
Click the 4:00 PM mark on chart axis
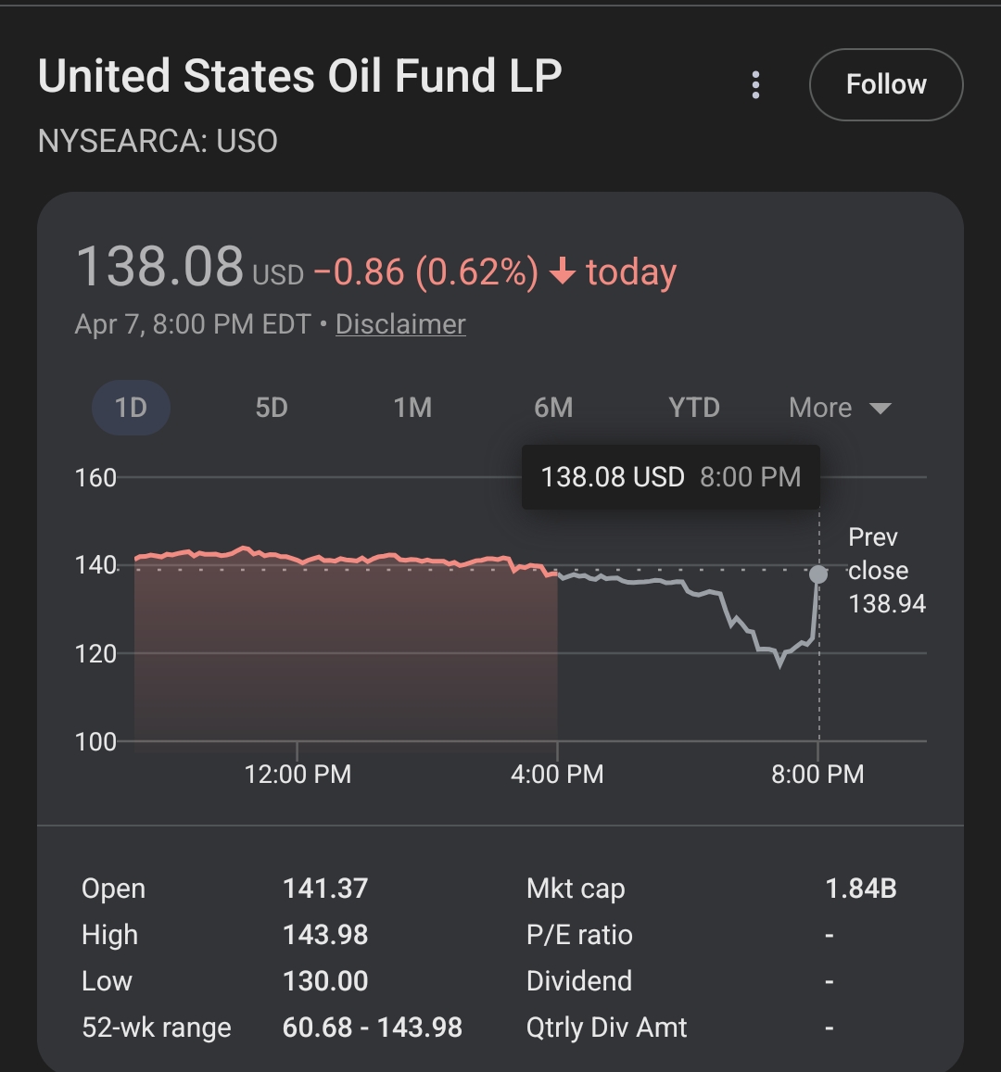[x=557, y=774]
